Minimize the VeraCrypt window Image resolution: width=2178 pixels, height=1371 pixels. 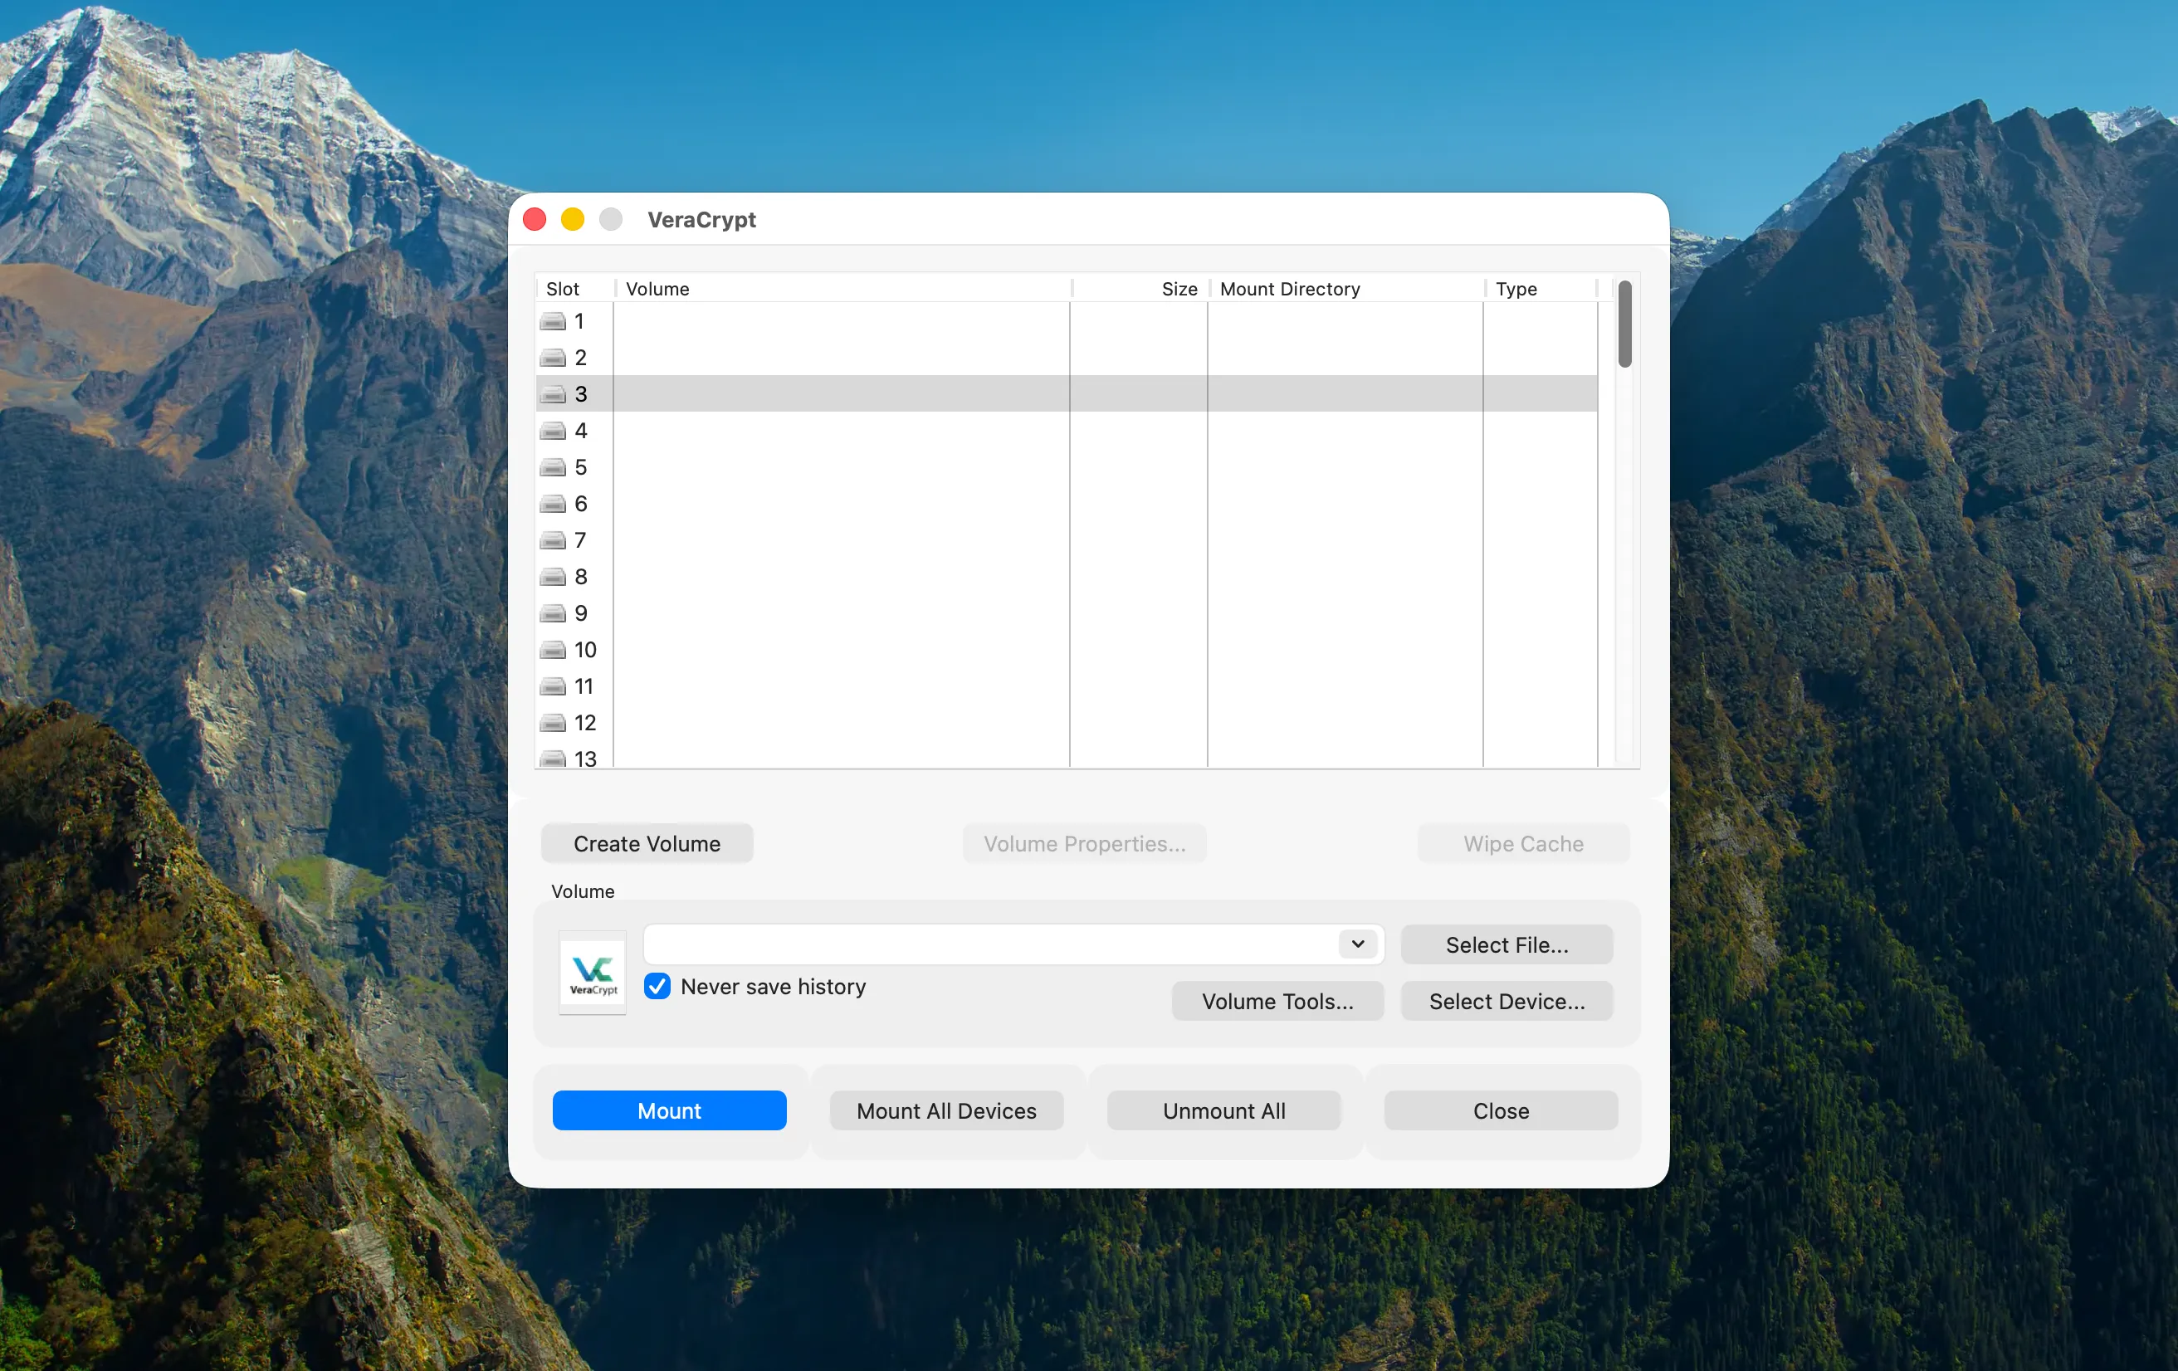tap(573, 219)
